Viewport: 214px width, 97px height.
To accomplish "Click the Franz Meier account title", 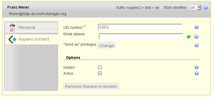I will 18,7.
